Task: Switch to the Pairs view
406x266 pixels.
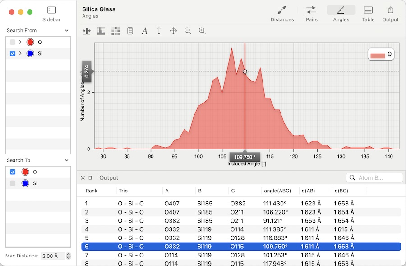Action: (311, 14)
